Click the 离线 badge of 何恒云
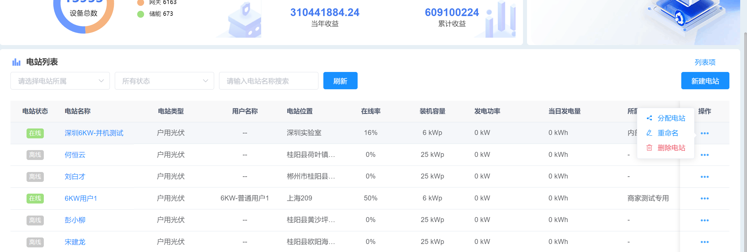747x252 pixels. 35,155
